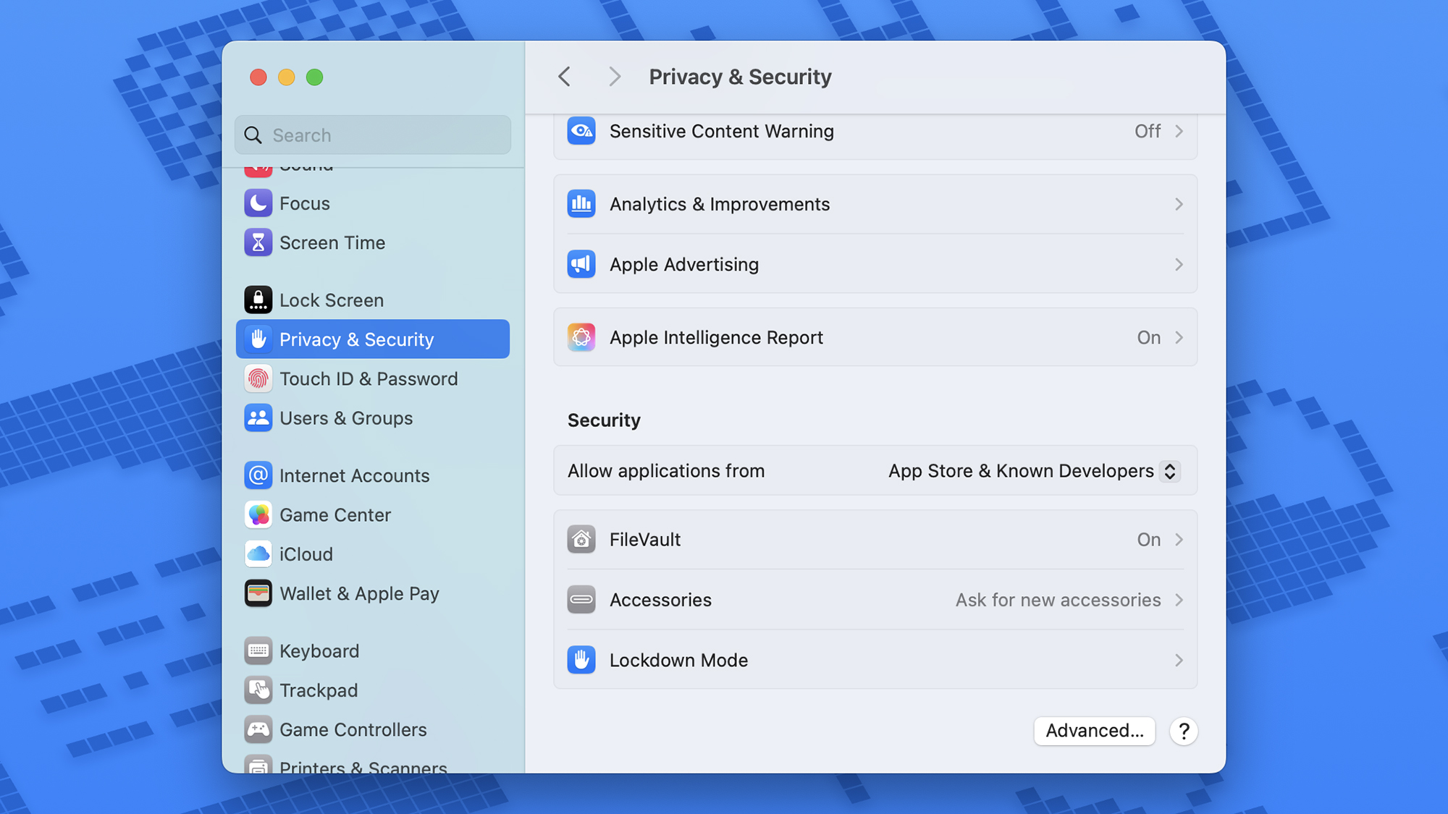Click the Lockdown Mode hand icon

581,660
